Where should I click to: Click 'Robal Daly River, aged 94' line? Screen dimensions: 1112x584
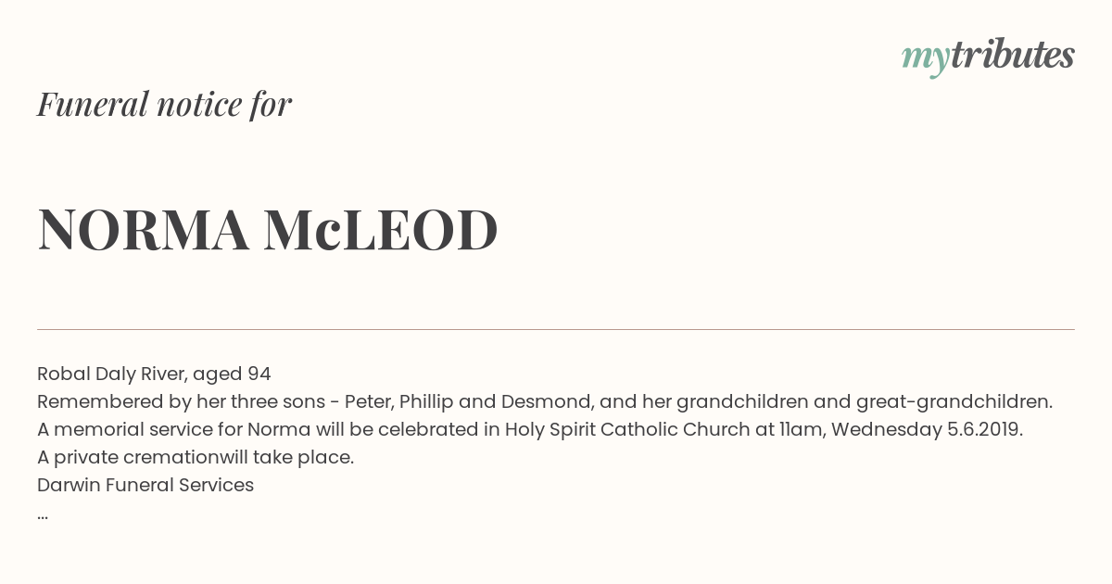coord(154,375)
